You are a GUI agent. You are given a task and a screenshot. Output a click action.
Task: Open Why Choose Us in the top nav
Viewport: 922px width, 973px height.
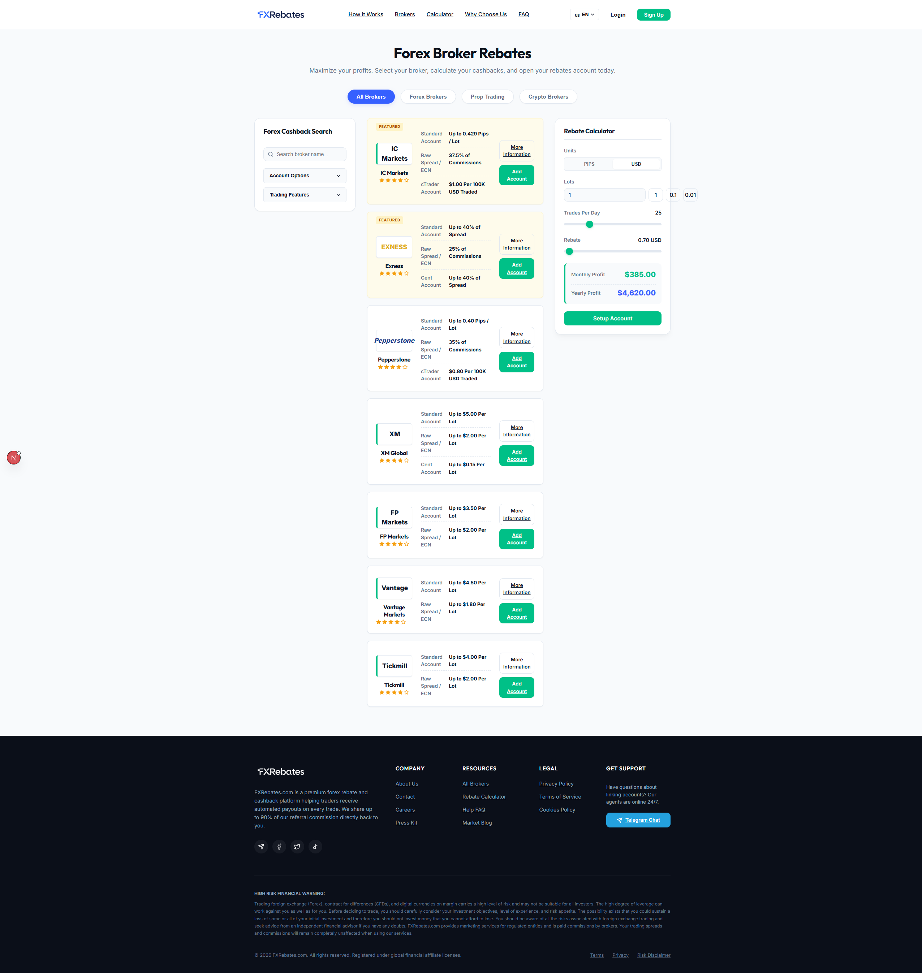click(x=486, y=15)
